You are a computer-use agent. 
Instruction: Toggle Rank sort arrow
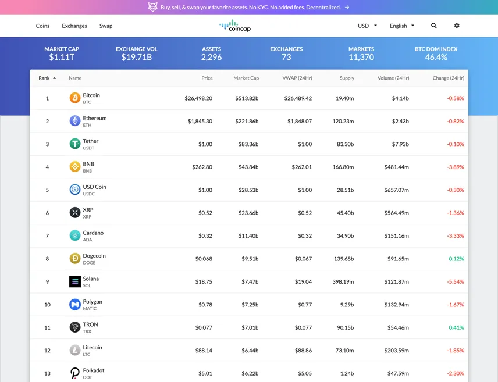click(x=55, y=78)
